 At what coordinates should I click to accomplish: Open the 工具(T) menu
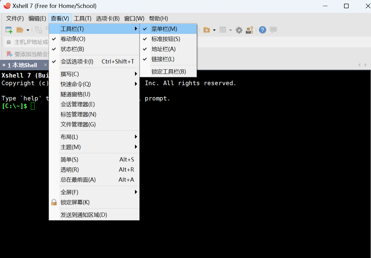click(x=83, y=18)
